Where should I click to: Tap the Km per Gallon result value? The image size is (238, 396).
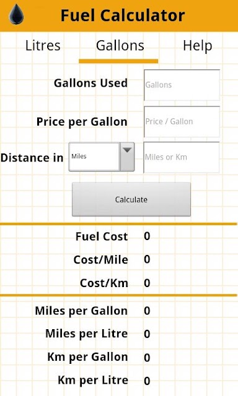[147, 358]
